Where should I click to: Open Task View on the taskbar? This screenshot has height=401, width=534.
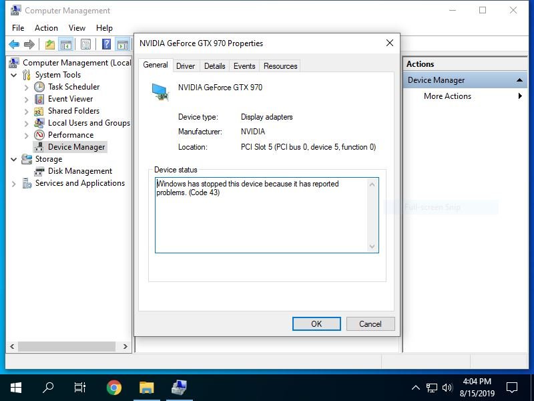click(x=80, y=388)
